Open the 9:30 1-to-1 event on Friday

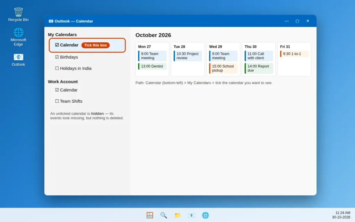[x=294, y=54]
